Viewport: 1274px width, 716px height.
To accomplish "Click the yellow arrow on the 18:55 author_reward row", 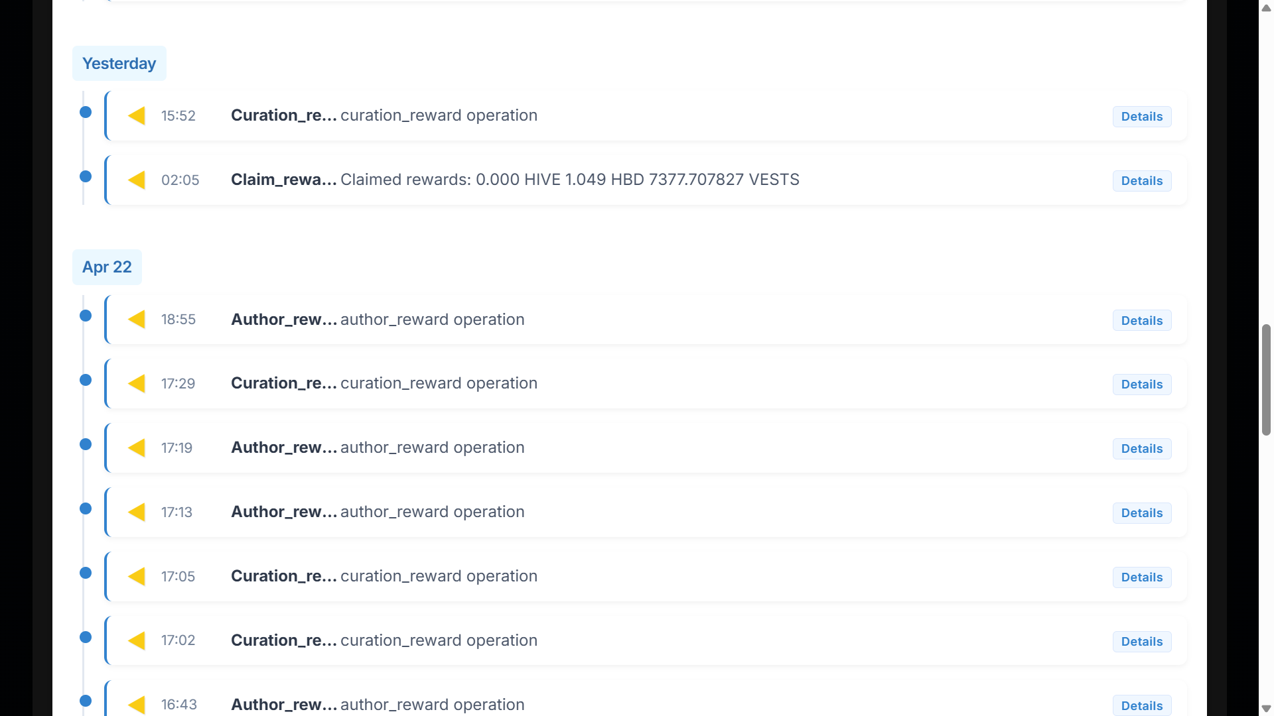I will coord(137,320).
